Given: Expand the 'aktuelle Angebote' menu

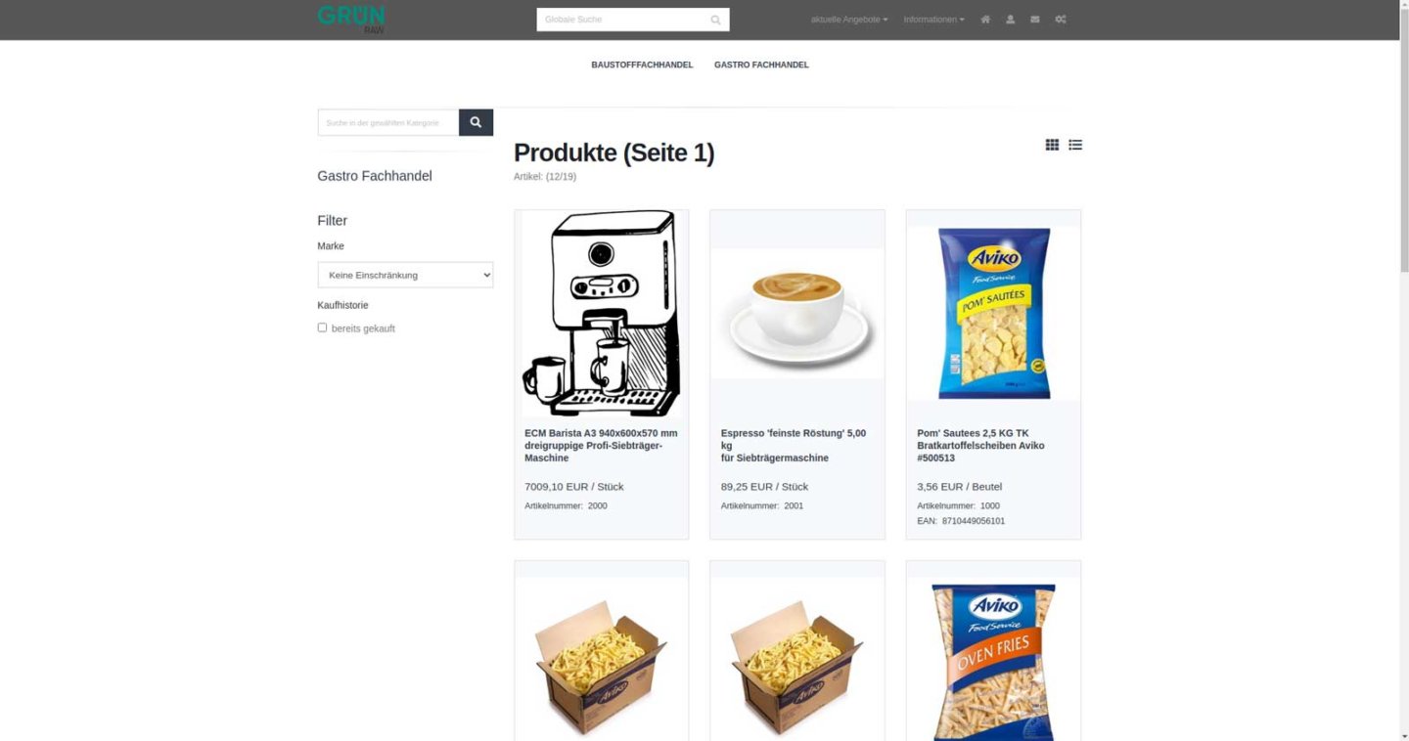Looking at the screenshot, I should 849,20.
